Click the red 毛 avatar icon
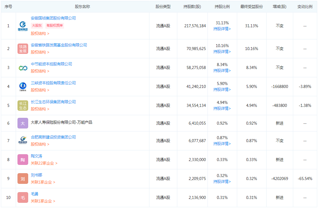 coord(23,198)
